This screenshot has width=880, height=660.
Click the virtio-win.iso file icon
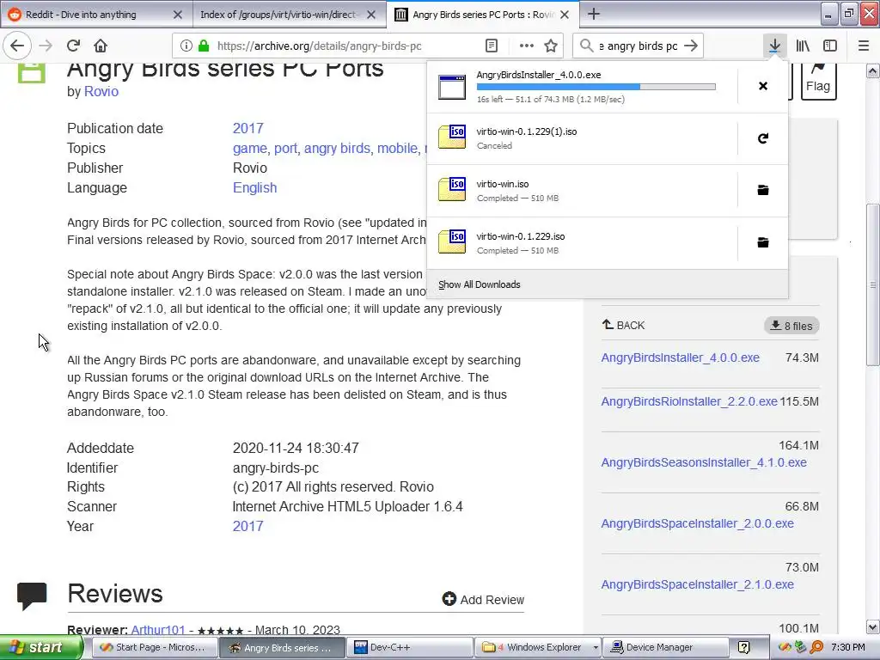click(452, 189)
